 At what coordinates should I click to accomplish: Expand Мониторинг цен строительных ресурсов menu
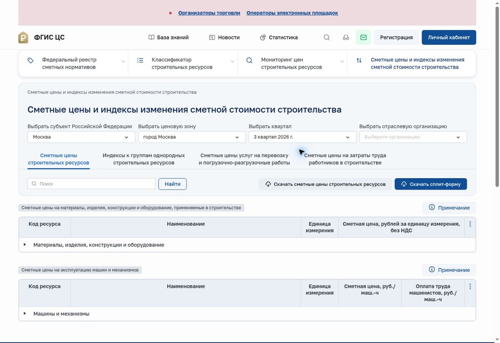[x=292, y=63]
